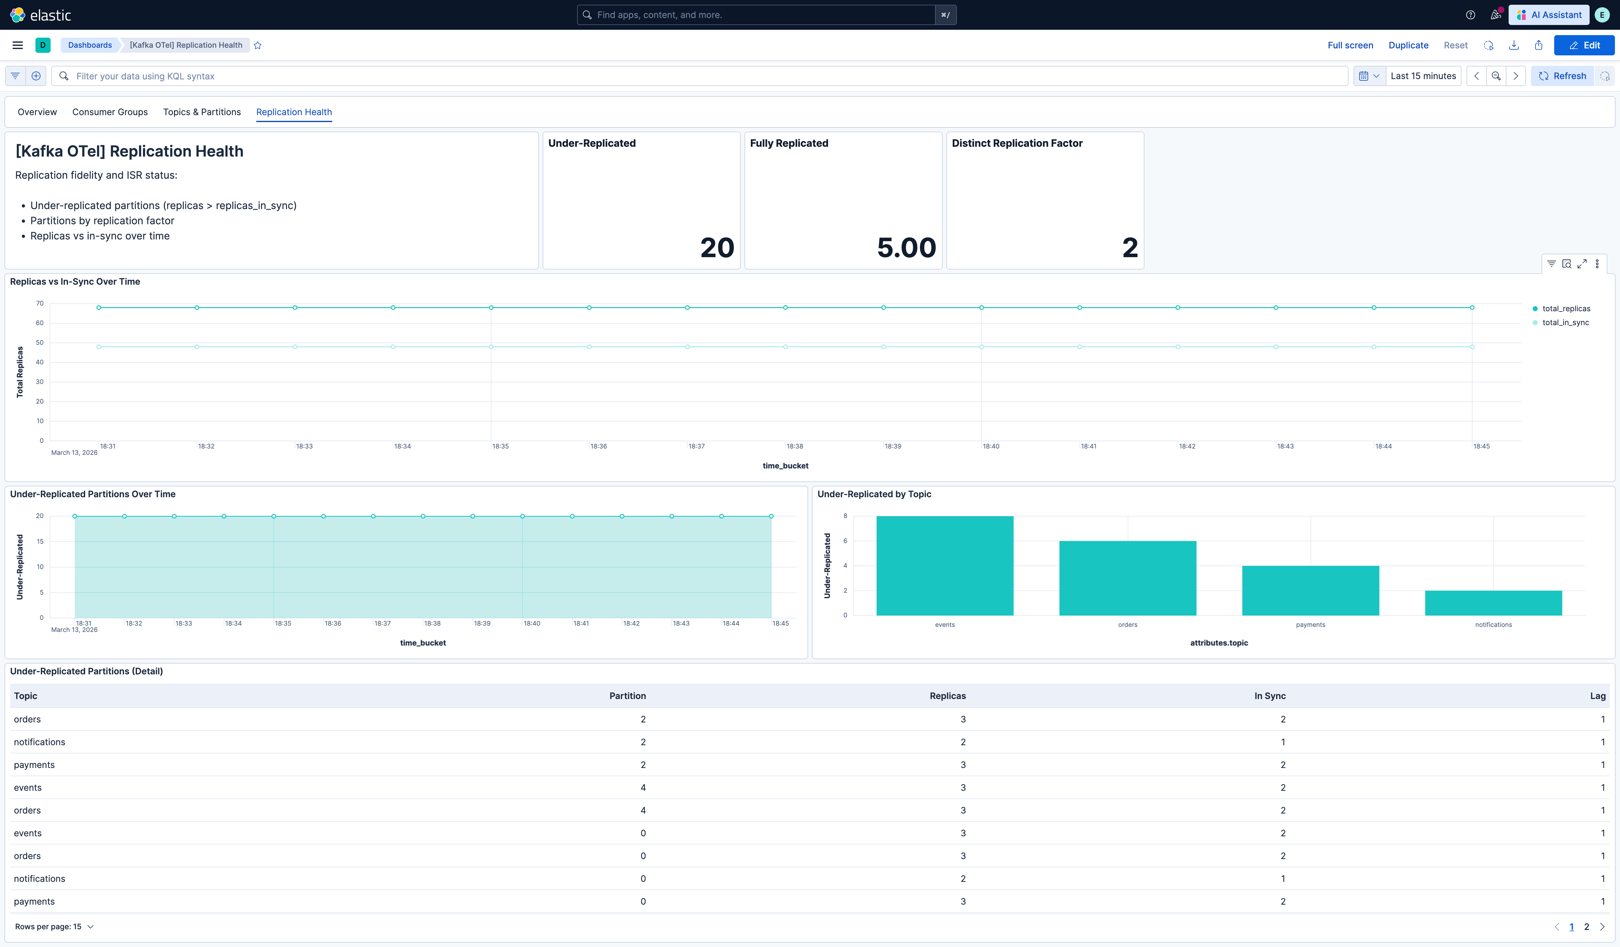Click the orders bar in Under-Replicated by Topic

point(1128,578)
